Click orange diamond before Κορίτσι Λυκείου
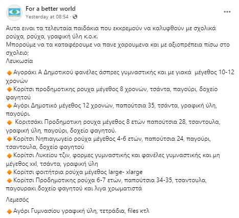The width and height of the screenshot is (239, 218). pos(9,156)
